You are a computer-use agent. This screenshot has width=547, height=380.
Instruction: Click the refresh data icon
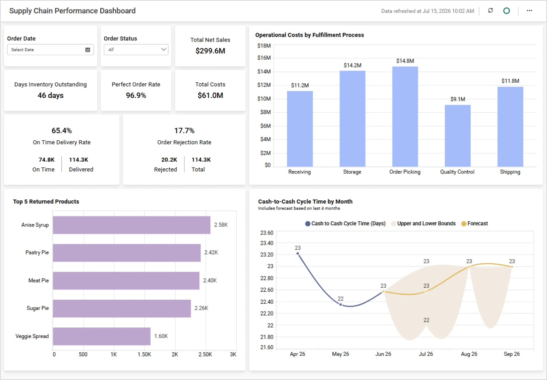490,11
